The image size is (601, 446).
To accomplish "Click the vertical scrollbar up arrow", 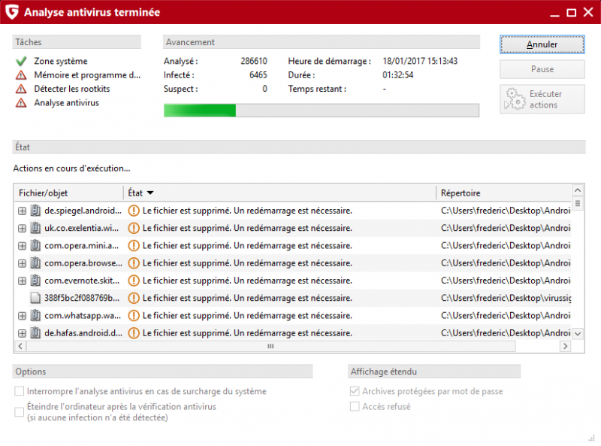I will click(578, 190).
